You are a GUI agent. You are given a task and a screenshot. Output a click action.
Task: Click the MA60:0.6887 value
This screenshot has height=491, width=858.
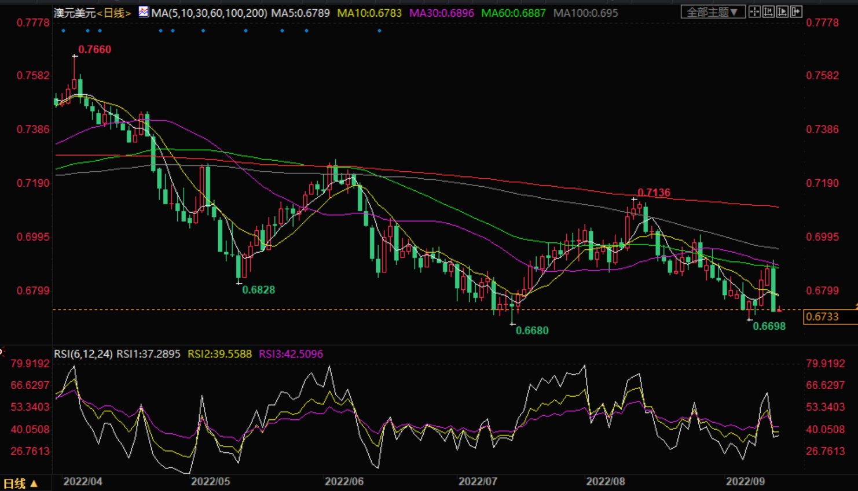(x=514, y=13)
